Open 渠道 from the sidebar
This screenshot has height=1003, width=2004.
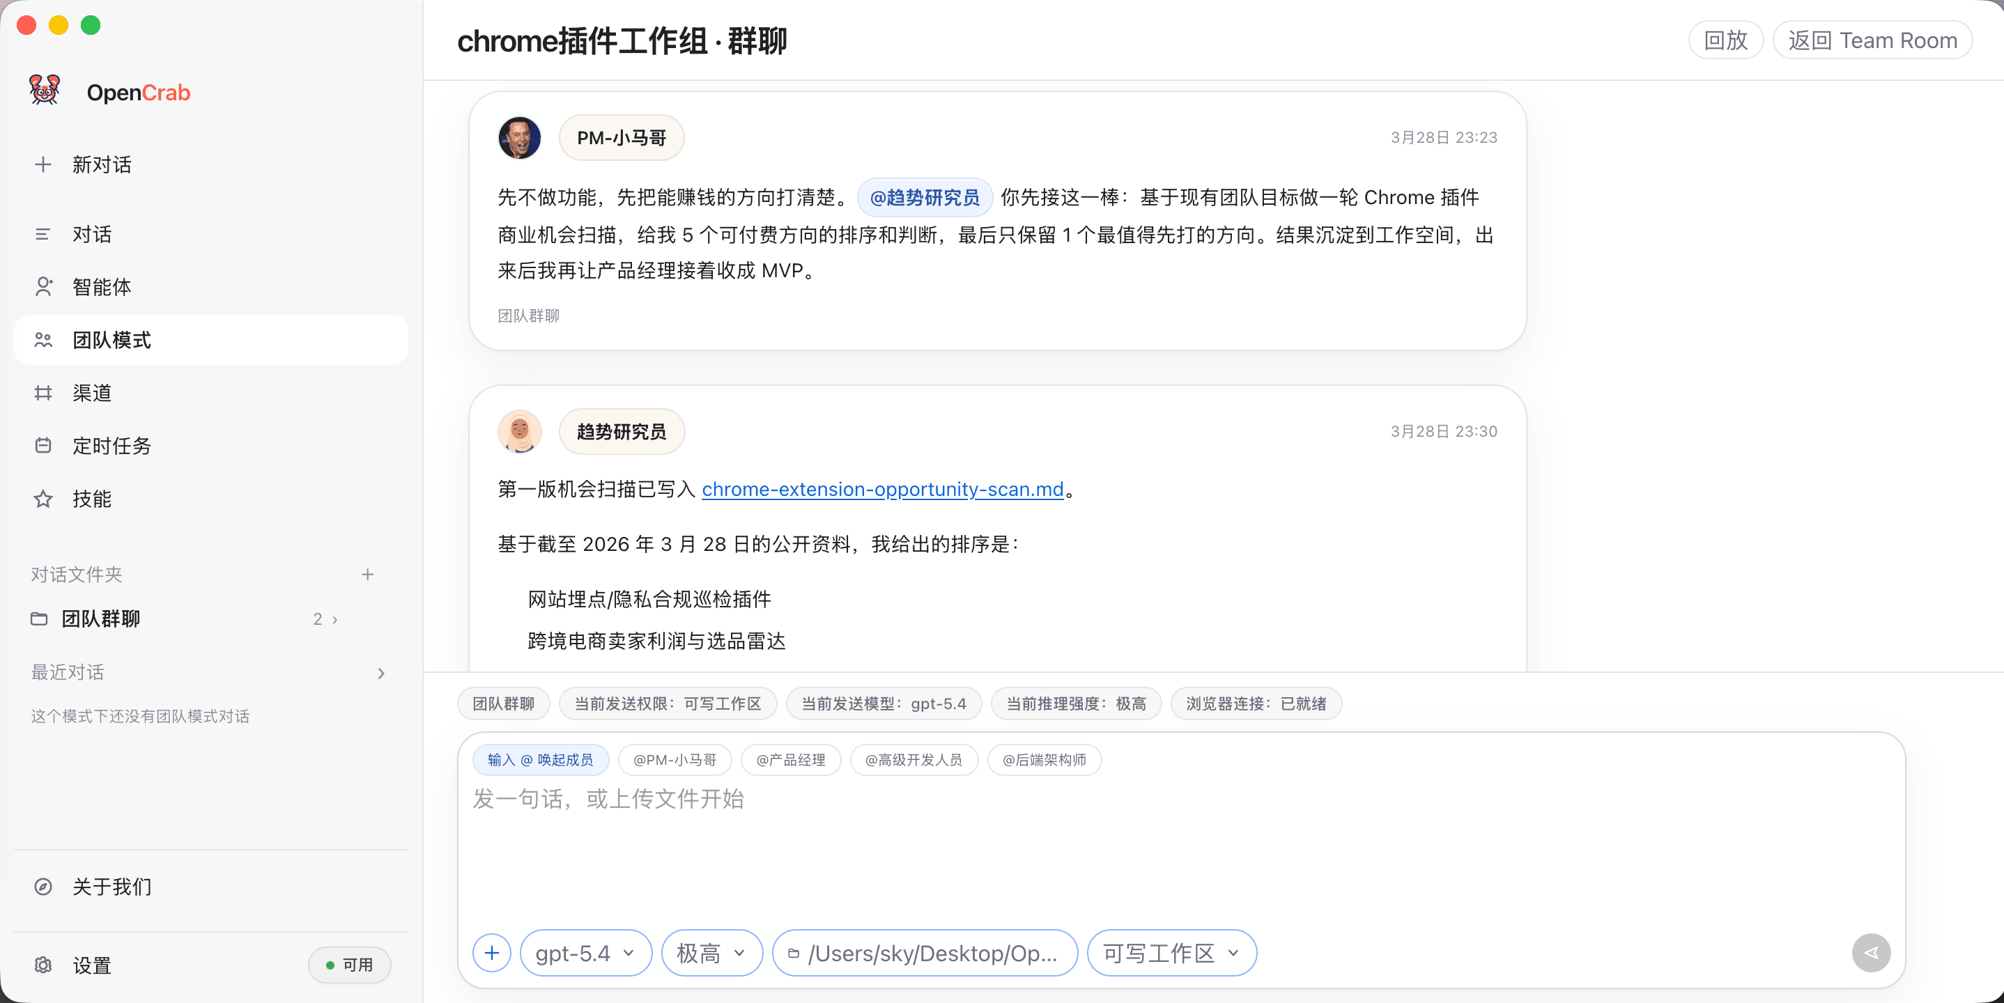91,393
